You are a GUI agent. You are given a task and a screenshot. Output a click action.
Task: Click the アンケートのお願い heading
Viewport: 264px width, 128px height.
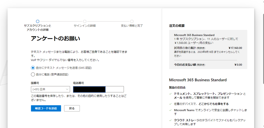(x=55, y=39)
